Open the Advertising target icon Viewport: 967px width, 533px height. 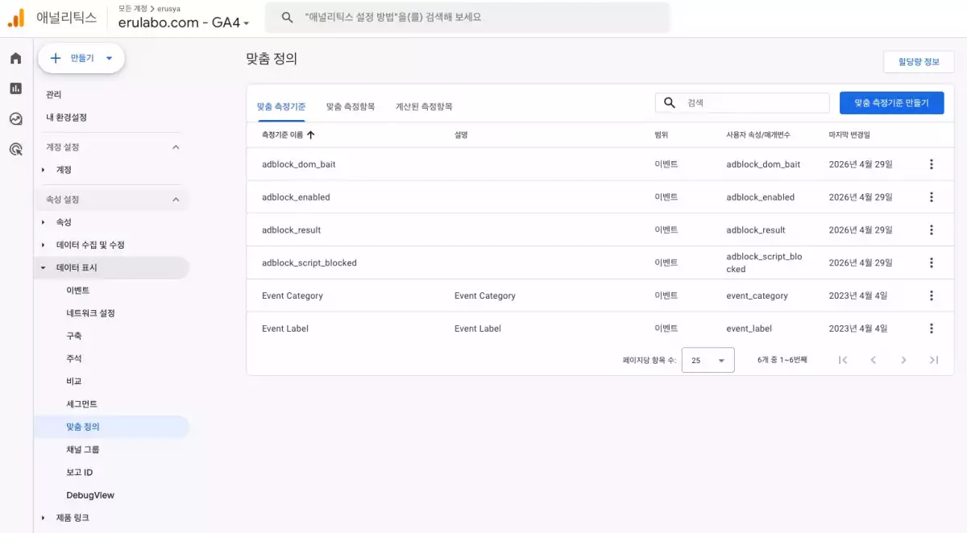(15, 149)
